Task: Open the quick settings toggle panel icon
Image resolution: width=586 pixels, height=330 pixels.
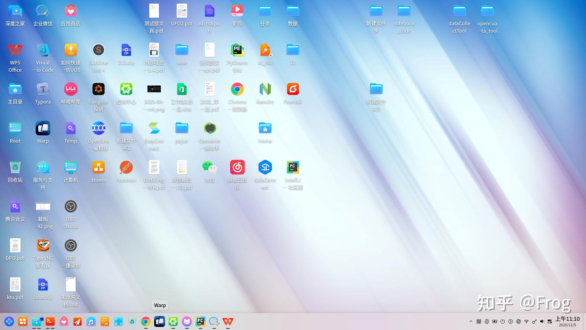Action: 550,321
